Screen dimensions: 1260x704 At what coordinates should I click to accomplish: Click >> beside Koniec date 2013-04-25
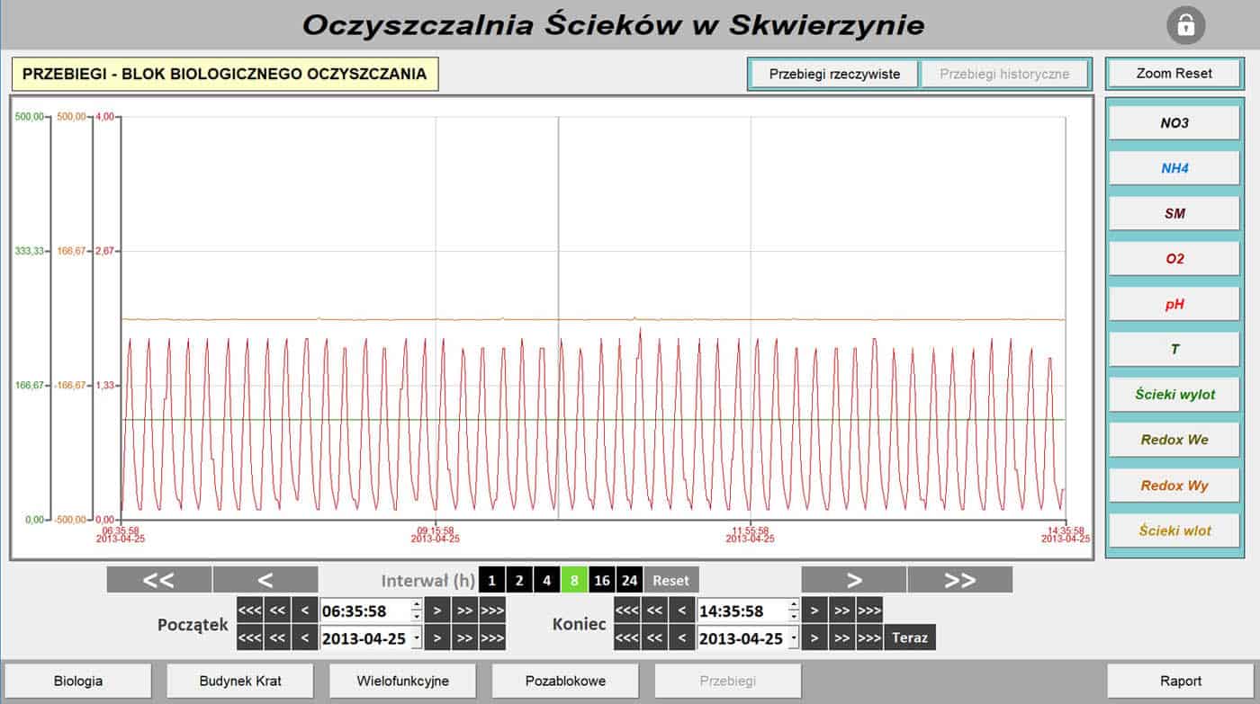click(841, 637)
